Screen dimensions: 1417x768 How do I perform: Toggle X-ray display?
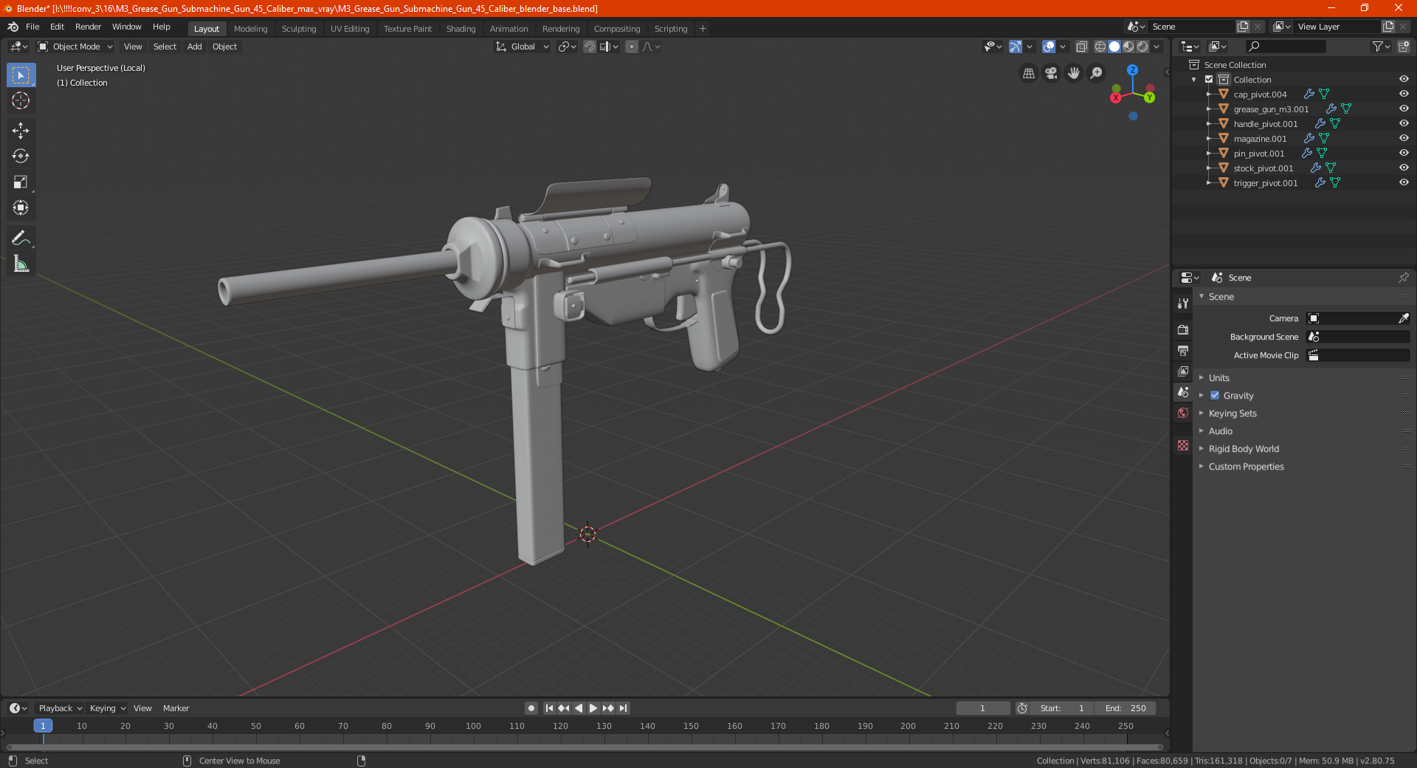click(x=1082, y=47)
